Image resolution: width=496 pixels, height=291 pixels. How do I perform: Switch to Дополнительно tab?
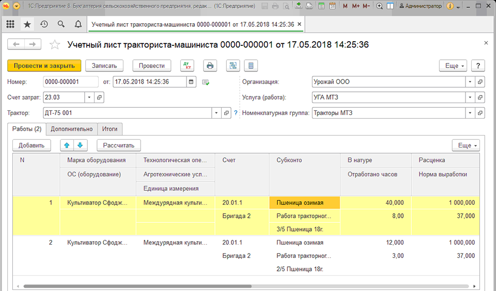[72, 129]
